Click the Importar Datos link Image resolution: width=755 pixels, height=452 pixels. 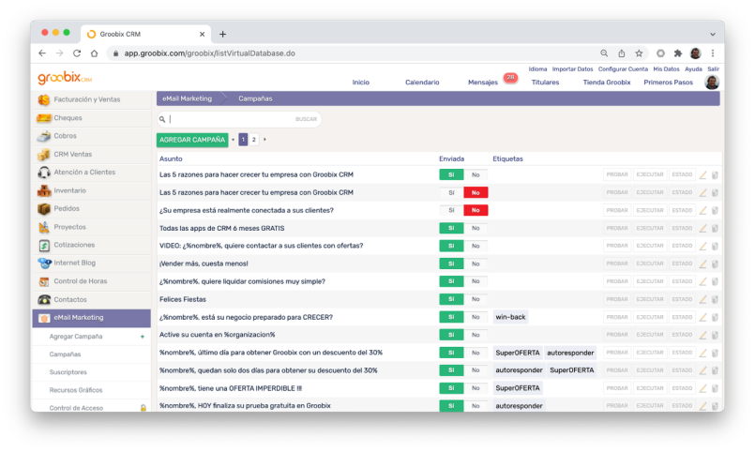click(572, 69)
